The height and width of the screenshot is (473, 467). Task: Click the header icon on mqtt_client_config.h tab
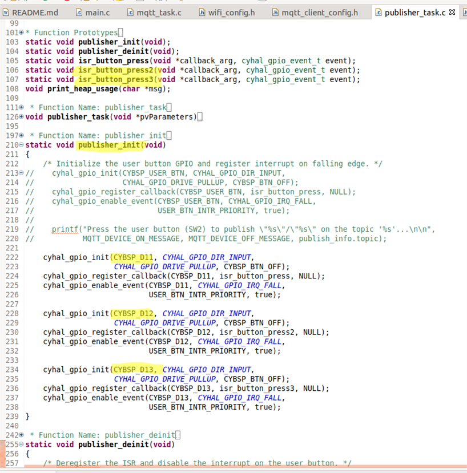pyautogui.click(x=275, y=13)
